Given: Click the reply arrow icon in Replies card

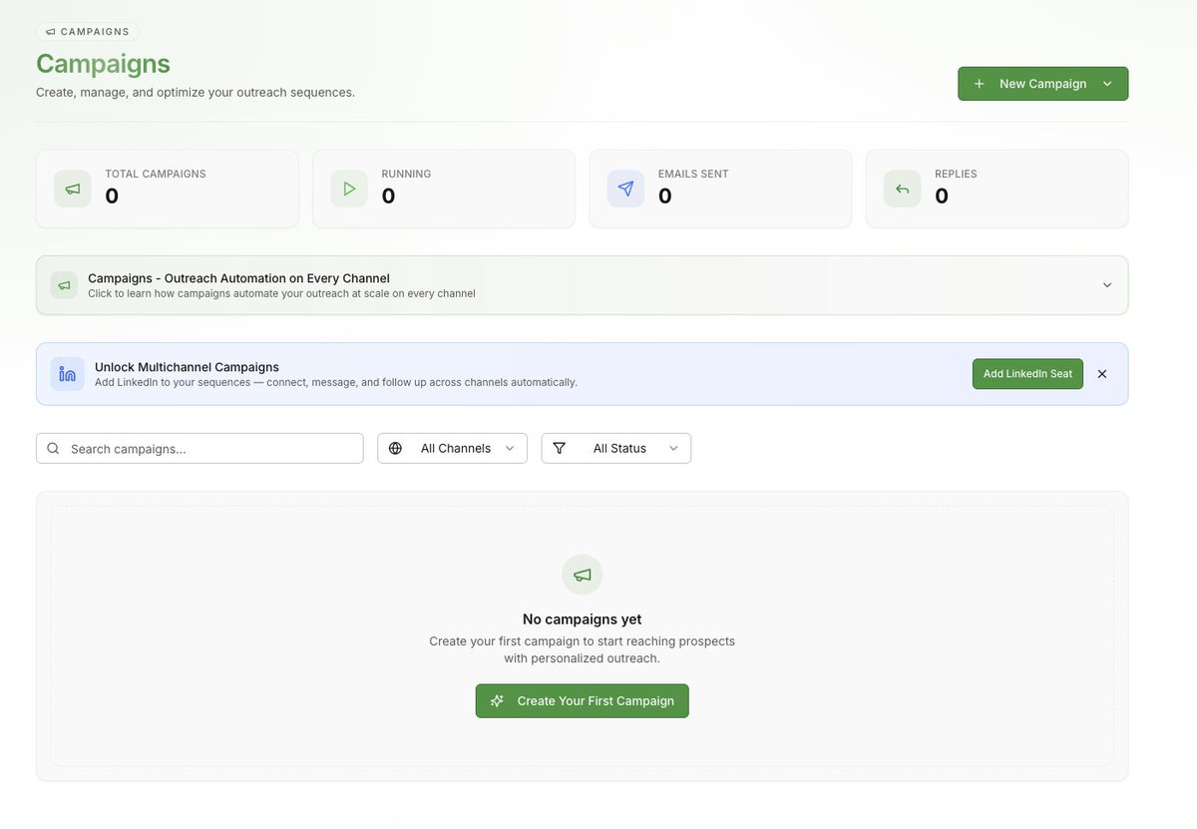Looking at the screenshot, I should pyautogui.click(x=902, y=189).
